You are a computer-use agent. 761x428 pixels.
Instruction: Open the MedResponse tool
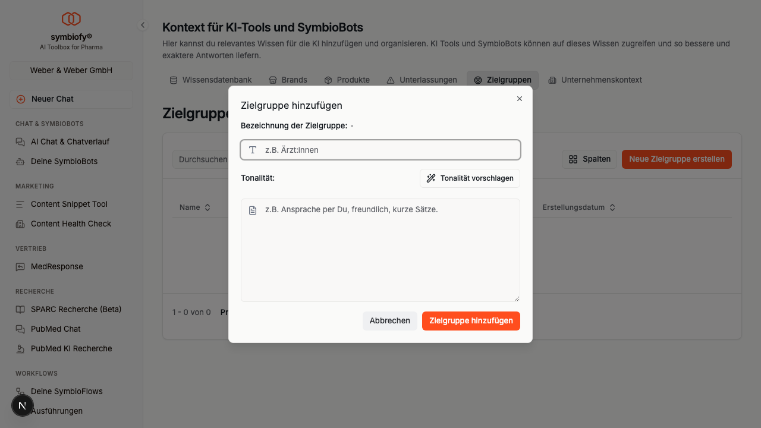click(x=58, y=266)
